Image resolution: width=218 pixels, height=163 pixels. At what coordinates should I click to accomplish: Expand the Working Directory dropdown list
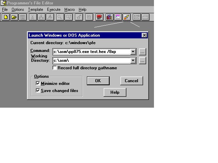point(133,60)
